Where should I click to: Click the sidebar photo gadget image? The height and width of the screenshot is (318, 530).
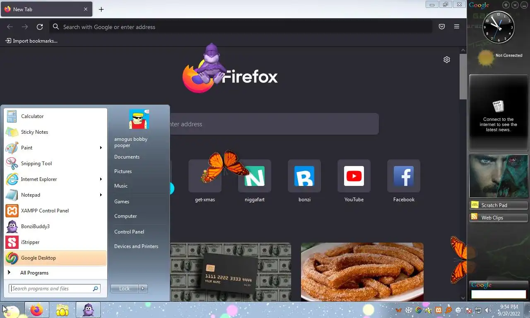pos(499,176)
